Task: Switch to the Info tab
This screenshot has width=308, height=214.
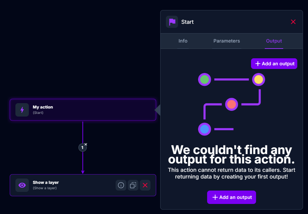Action: [x=183, y=41]
